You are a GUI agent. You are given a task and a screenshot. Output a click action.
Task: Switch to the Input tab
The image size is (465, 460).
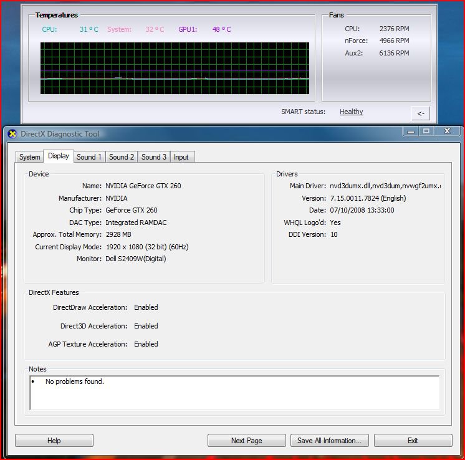[181, 157]
